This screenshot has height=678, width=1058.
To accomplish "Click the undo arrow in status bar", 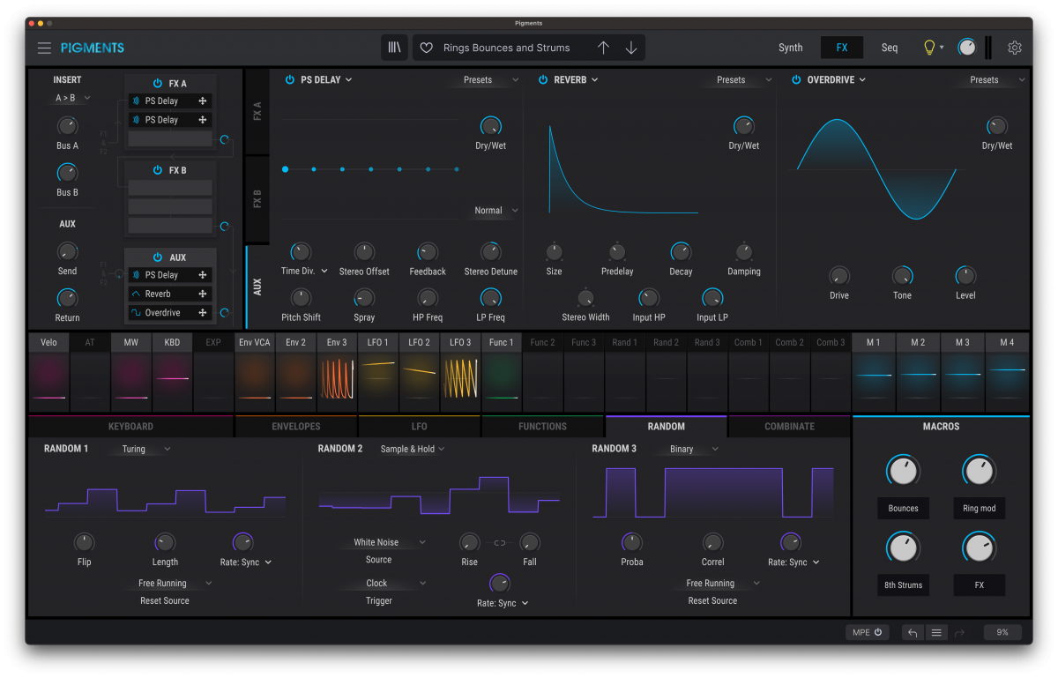I will (913, 632).
